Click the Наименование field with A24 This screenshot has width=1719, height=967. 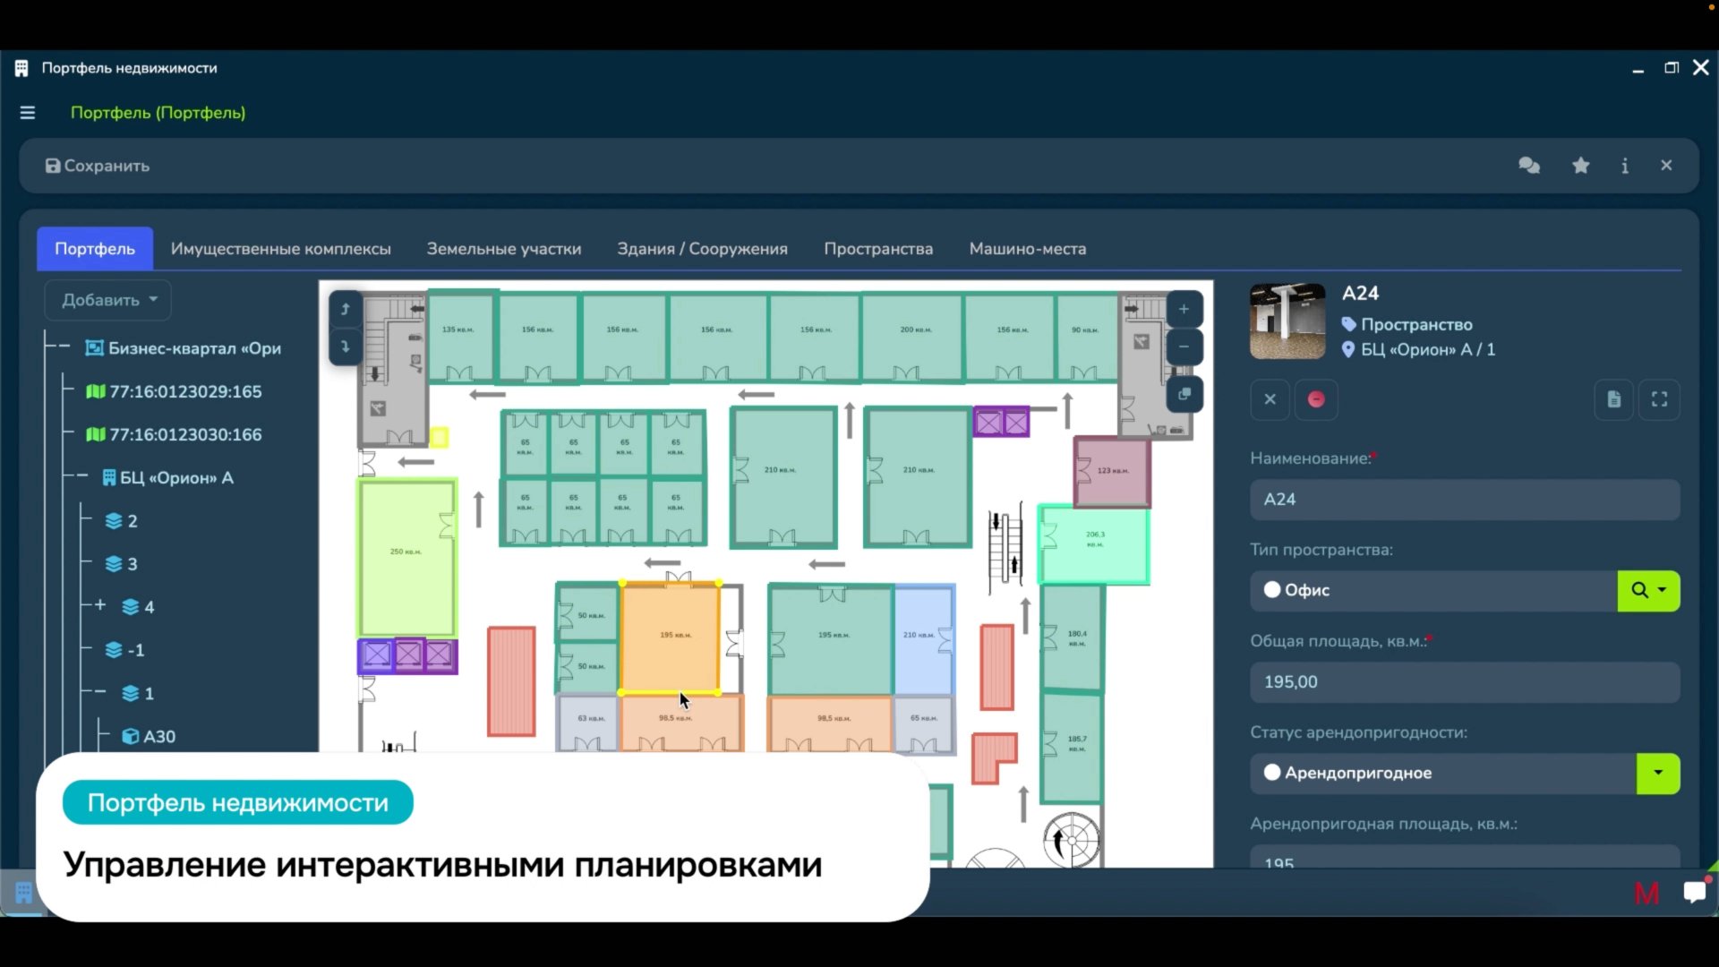(x=1464, y=500)
